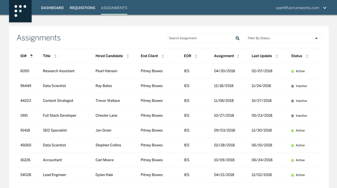Sort by End Client arrows
The height and width of the screenshot is (188, 337).
(x=163, y=56)
